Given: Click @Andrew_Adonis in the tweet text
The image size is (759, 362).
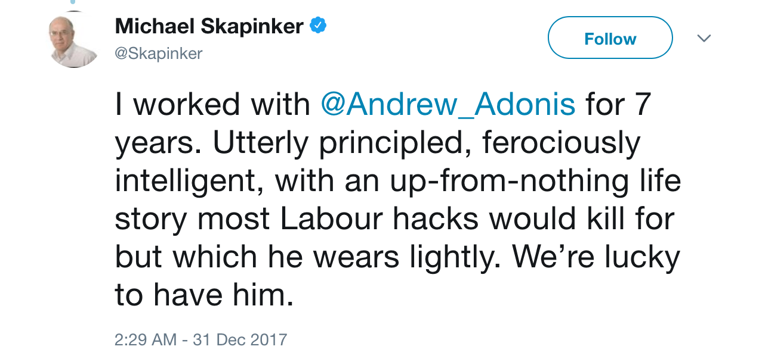Looking at the screenshot, I should click(447, 104).
